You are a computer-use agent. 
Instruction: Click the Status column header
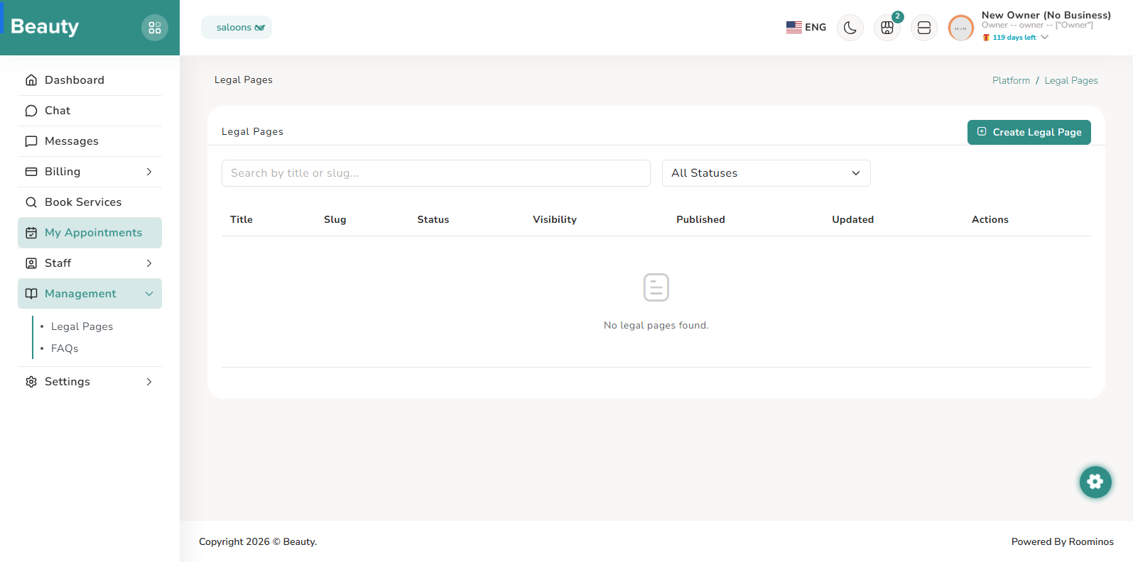tap(433, 219)
